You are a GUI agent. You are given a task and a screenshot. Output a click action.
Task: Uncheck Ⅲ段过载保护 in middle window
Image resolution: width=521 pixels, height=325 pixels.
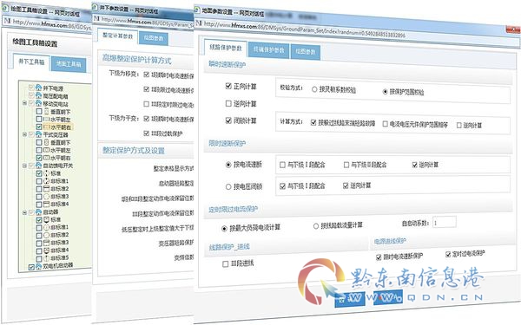click(x=146, y=133)
